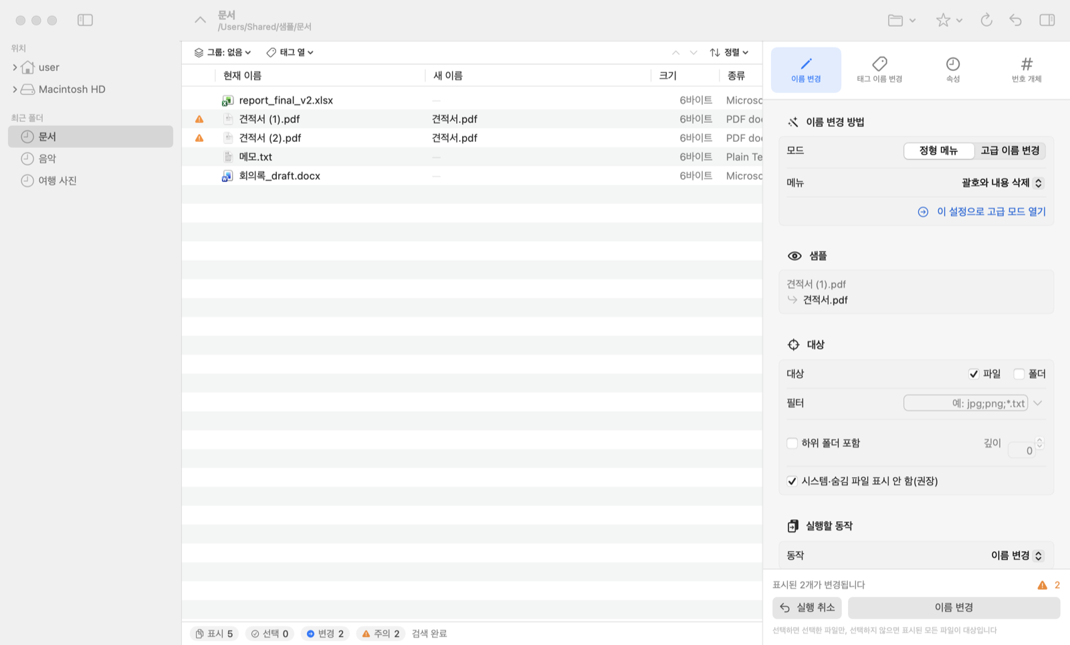Select the 메모.txt file row

click(472, 157)
